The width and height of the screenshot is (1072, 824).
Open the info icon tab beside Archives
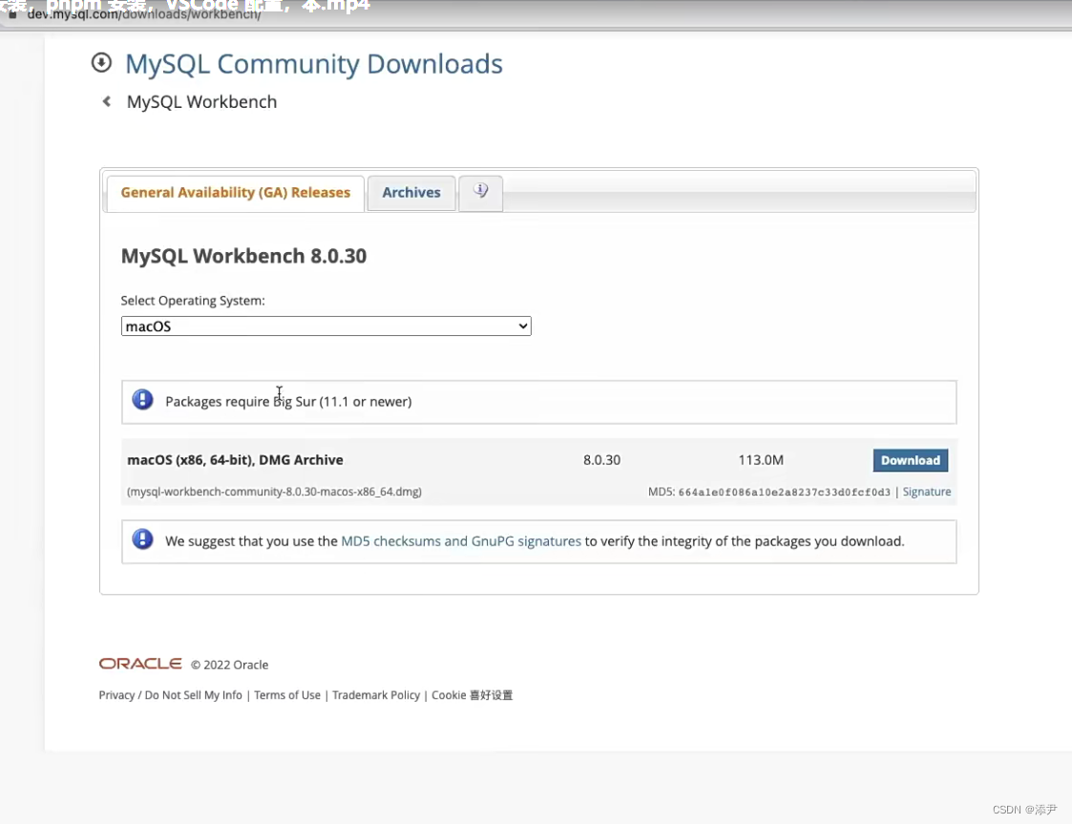tap(480, 192)
